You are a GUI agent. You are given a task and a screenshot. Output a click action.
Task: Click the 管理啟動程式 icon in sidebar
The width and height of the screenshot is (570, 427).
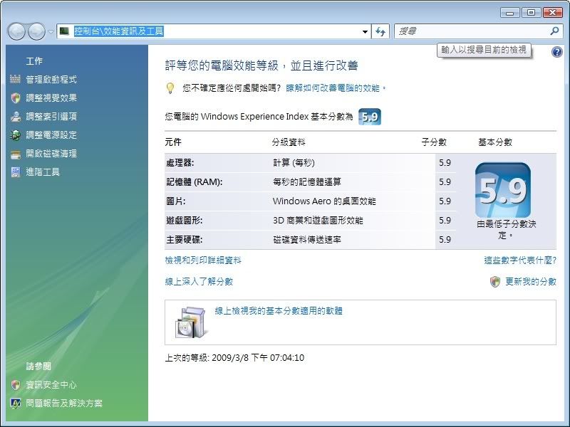(15, 79)
